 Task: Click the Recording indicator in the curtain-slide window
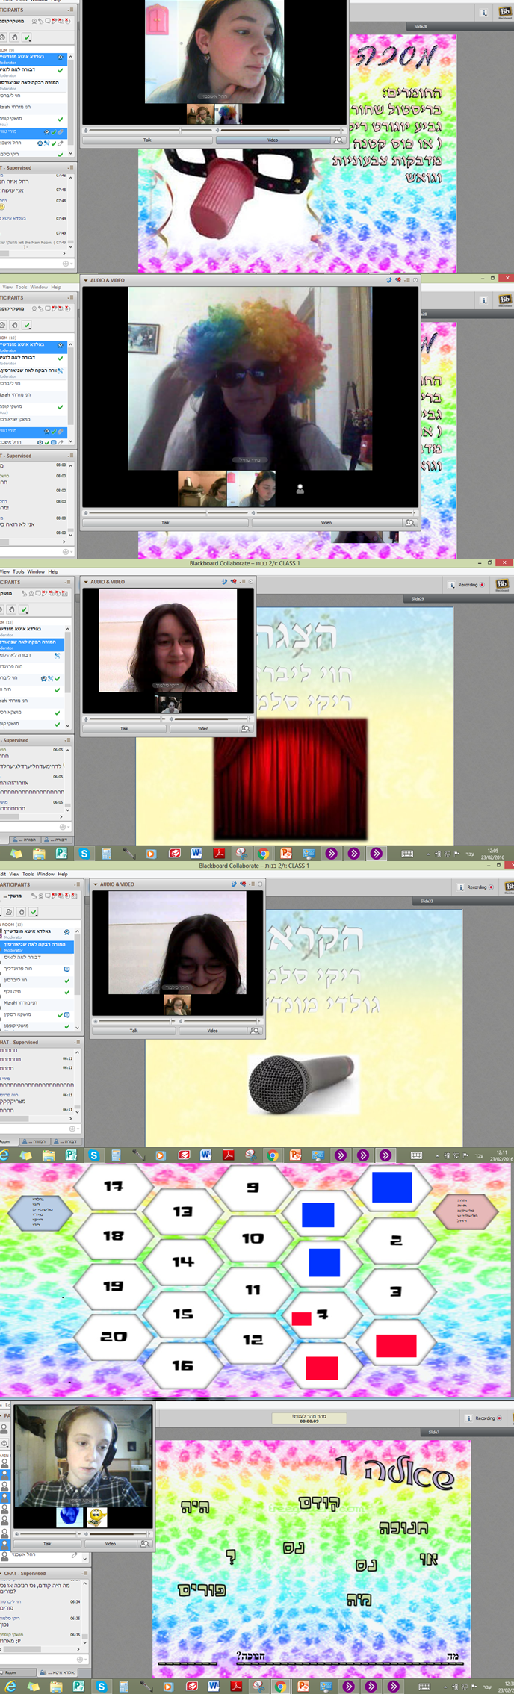470,585
